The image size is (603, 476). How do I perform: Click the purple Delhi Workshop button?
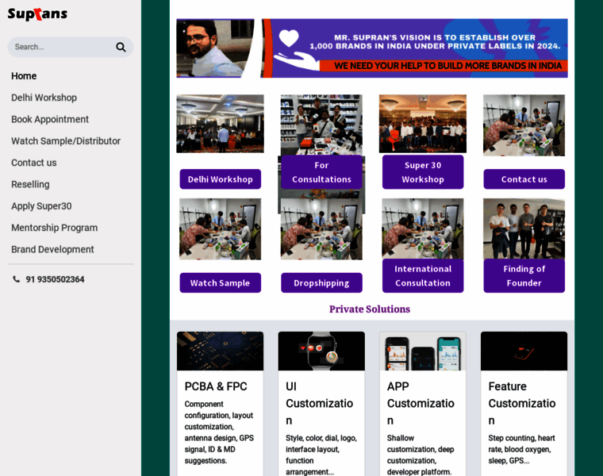pyautogui.click(x=221, y=179)
